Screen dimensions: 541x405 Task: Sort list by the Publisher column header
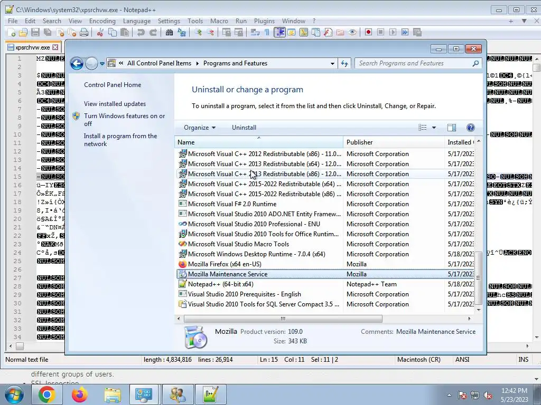(394, 142)
